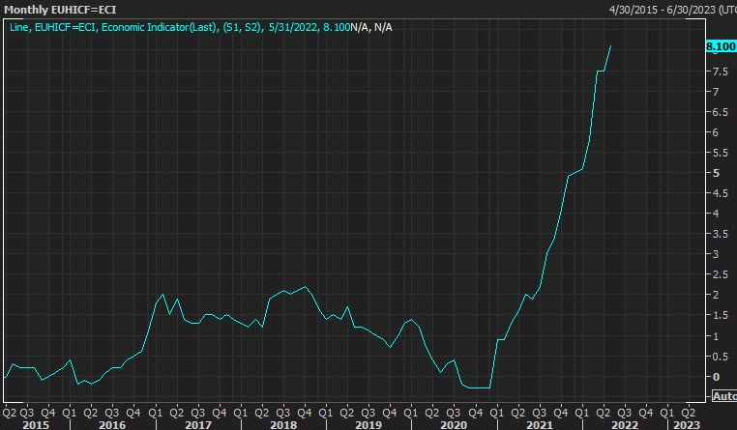This screenshot has width=737, height=430.
Task: Click the 2023 year label
Action: pos(686,423)
